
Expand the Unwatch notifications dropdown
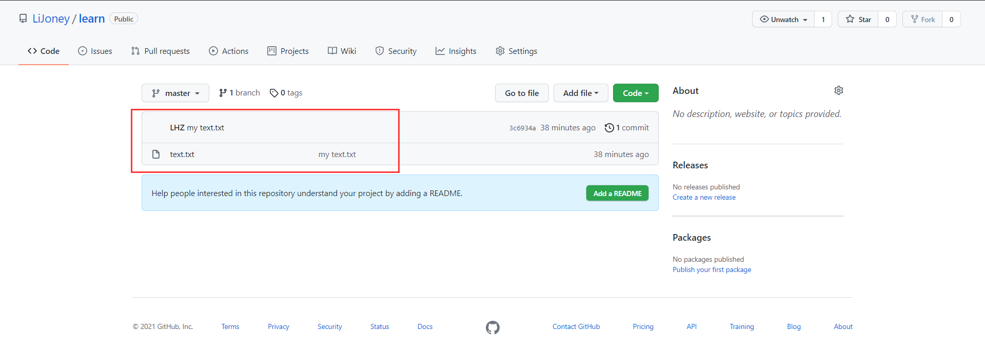[783, 20]
